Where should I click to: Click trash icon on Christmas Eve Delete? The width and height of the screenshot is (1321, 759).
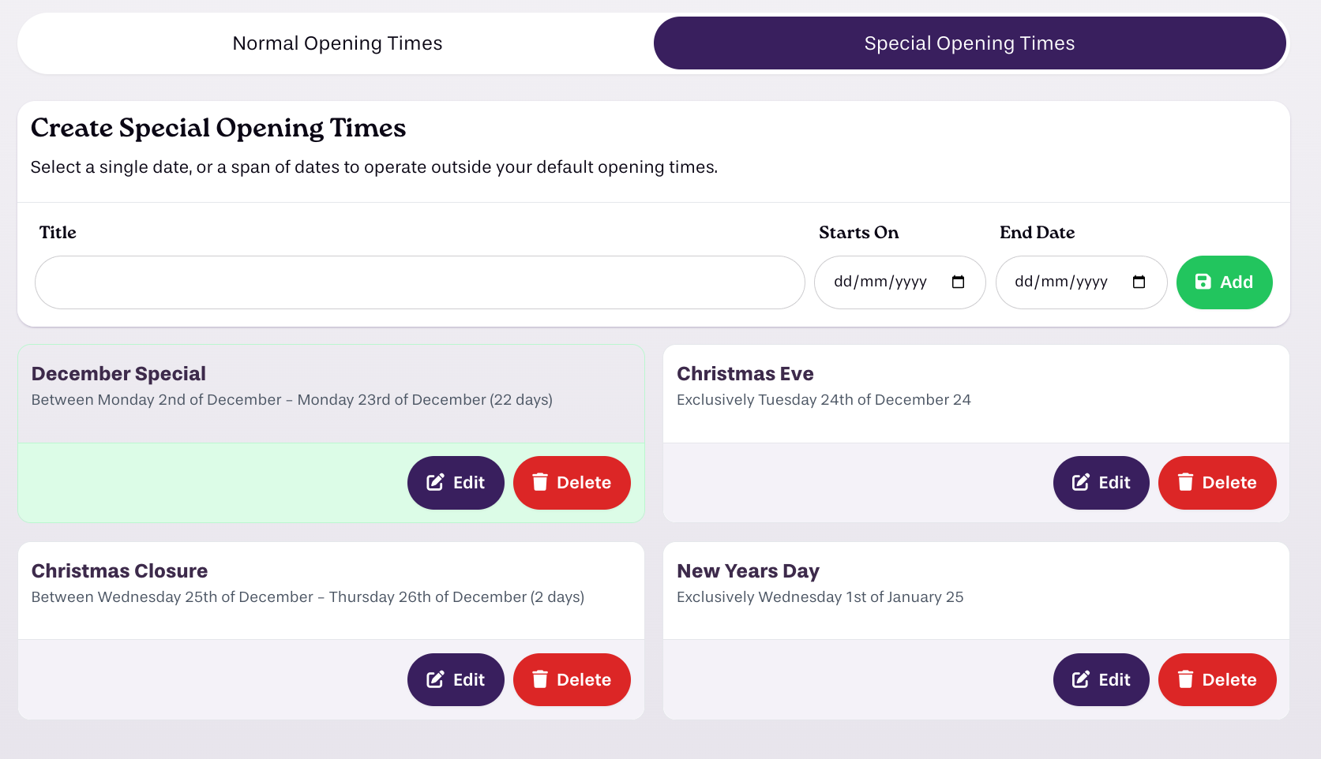(x=1185, y=482)
